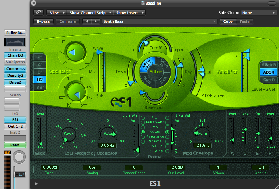Select the 18dB filter mode
Image resolution: width=279 pixels, height=189 pixels.
[147, 80]
